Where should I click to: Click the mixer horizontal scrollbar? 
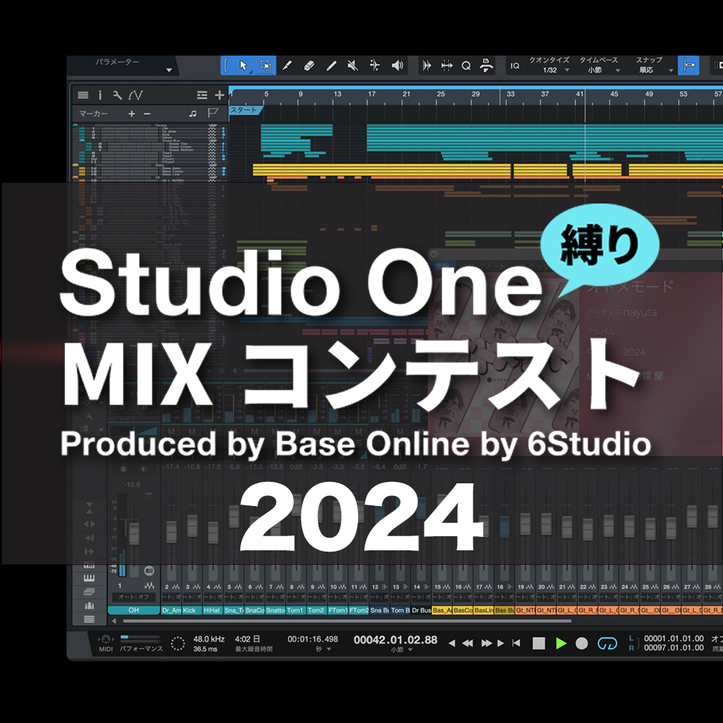click(347, 621)
